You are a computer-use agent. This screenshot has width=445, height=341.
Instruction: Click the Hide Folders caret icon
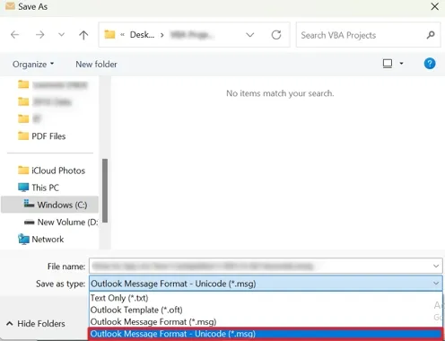(10, 324)
